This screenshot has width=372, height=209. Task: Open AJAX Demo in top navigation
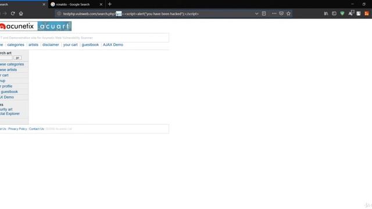click(113, 45)
